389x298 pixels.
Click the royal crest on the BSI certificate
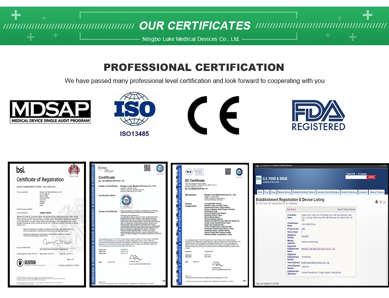[74, 169]
